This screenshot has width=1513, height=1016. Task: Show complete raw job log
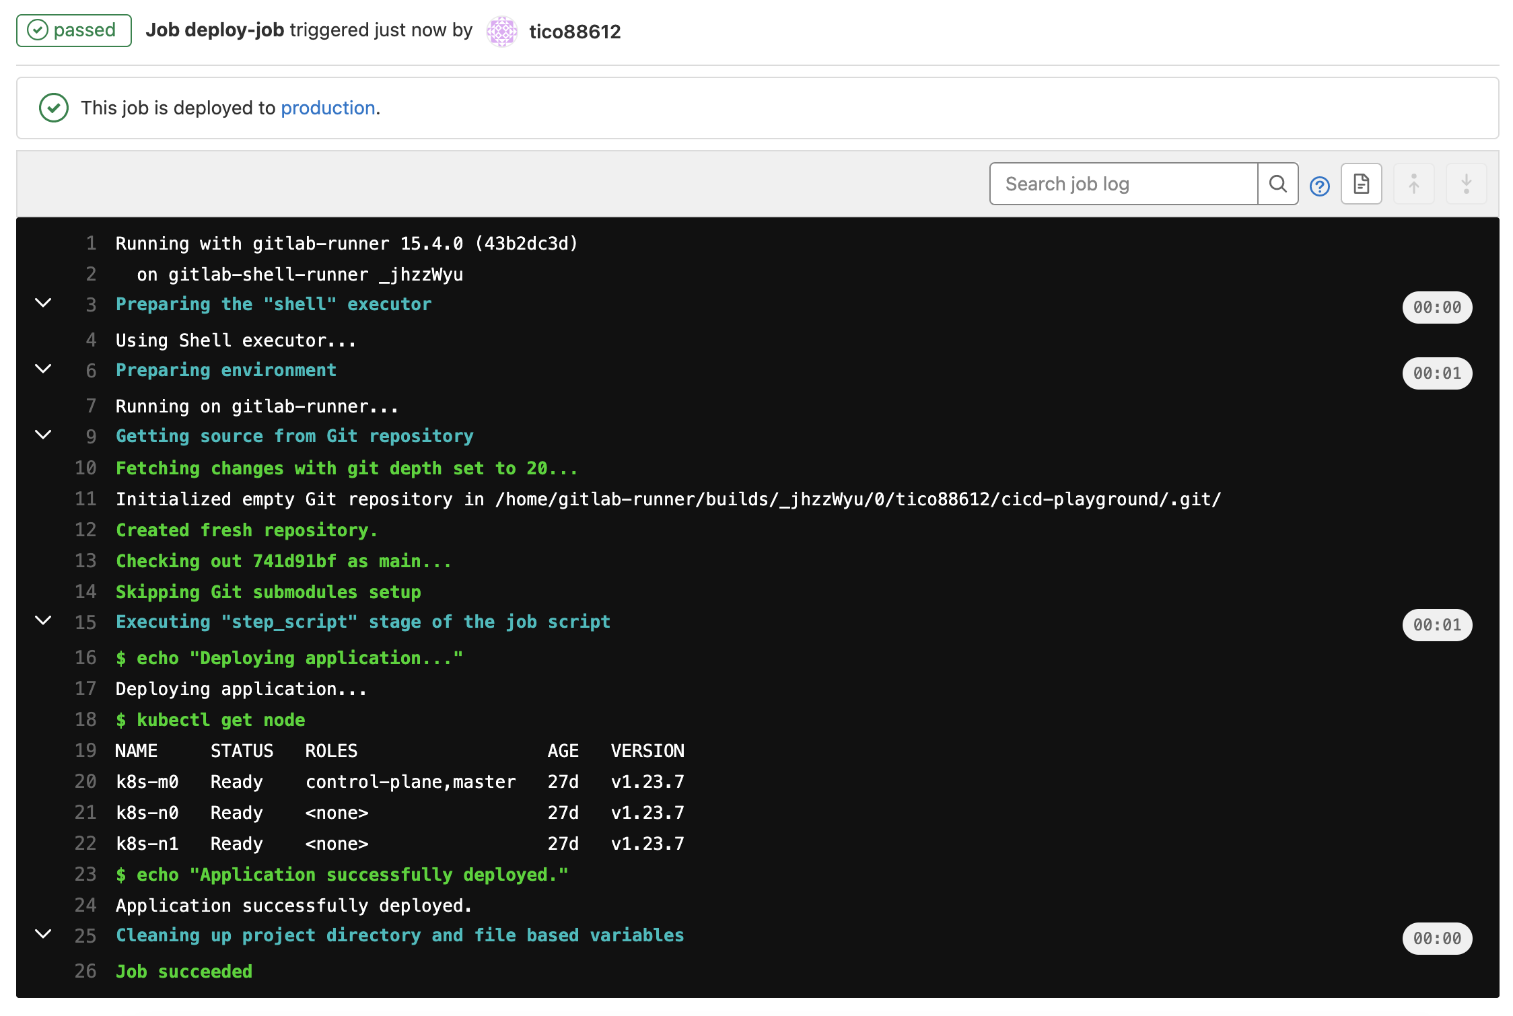click(x=1361, y=184)
